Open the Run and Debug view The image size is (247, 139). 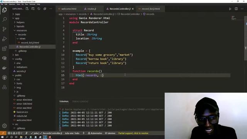point(4,39)
